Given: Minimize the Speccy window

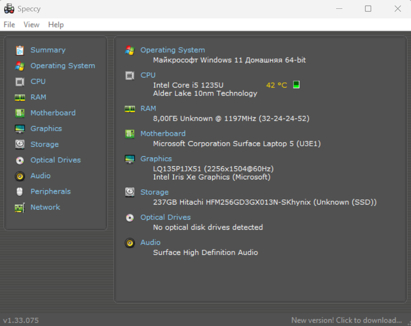Looking at the screenshot, I should pyautogui.click(x=339, y=9).
